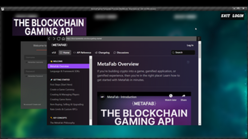This screenshot has height=139, width=248.
Task: Click the browser address bar
Action: tap(131, 38)
